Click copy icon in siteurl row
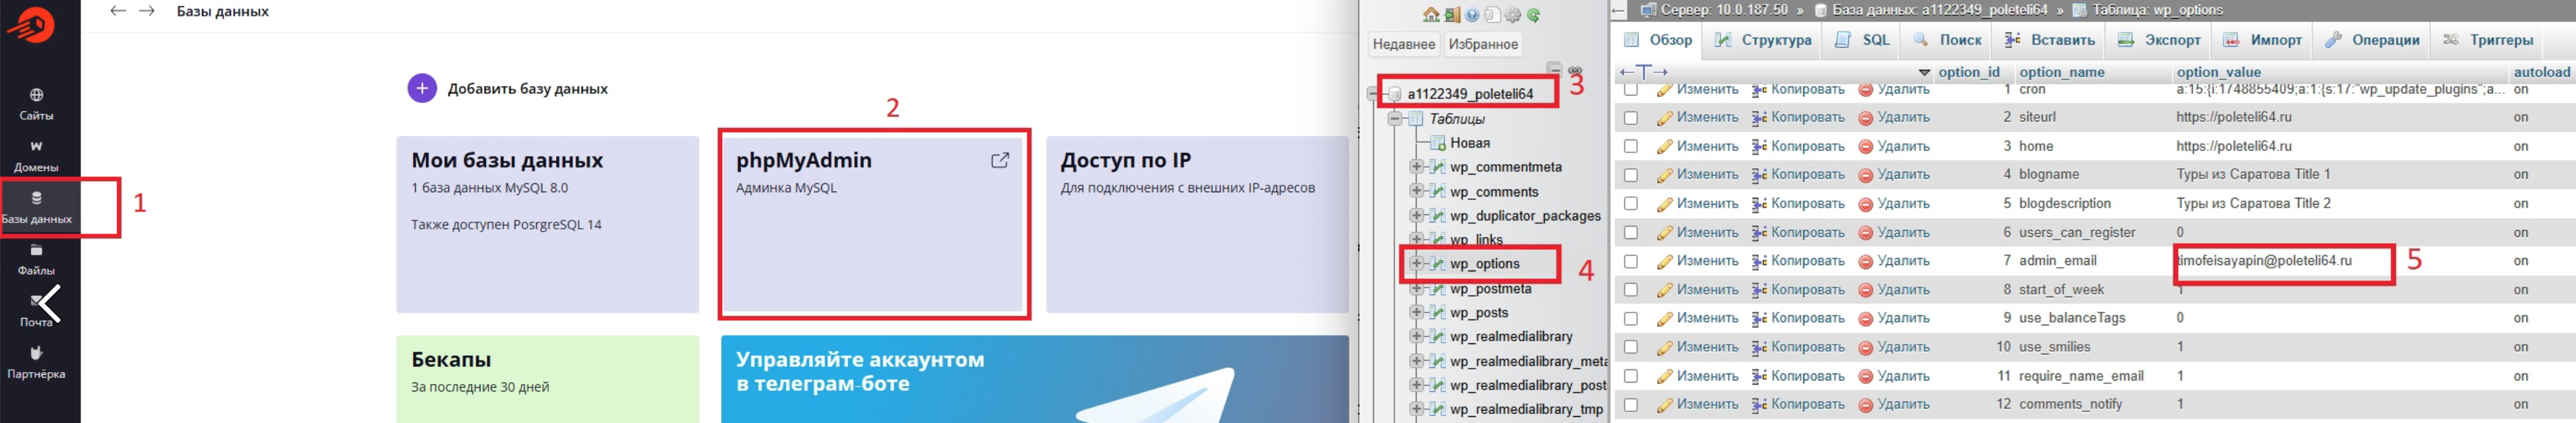The image size is (2576, 423). pyautogui.click(x=1759, y=118)
